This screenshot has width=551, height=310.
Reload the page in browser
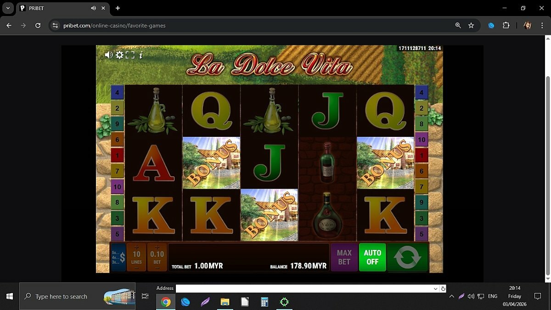pyautogui.click(x=38, y=26)
